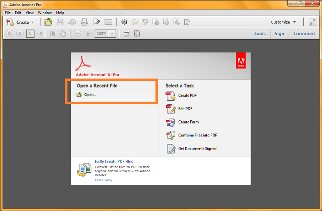Choose the Get Documents Signed task

191,149
